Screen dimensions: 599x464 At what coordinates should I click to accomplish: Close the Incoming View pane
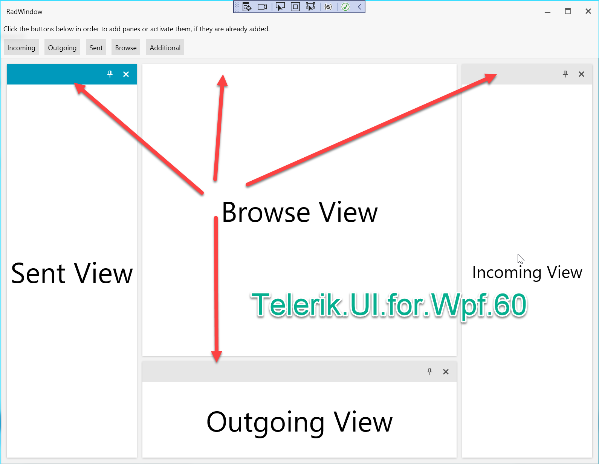(581, 74)
